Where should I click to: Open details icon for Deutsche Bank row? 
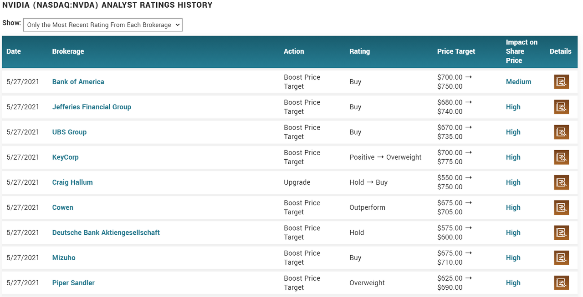click(x=562, y=232)
